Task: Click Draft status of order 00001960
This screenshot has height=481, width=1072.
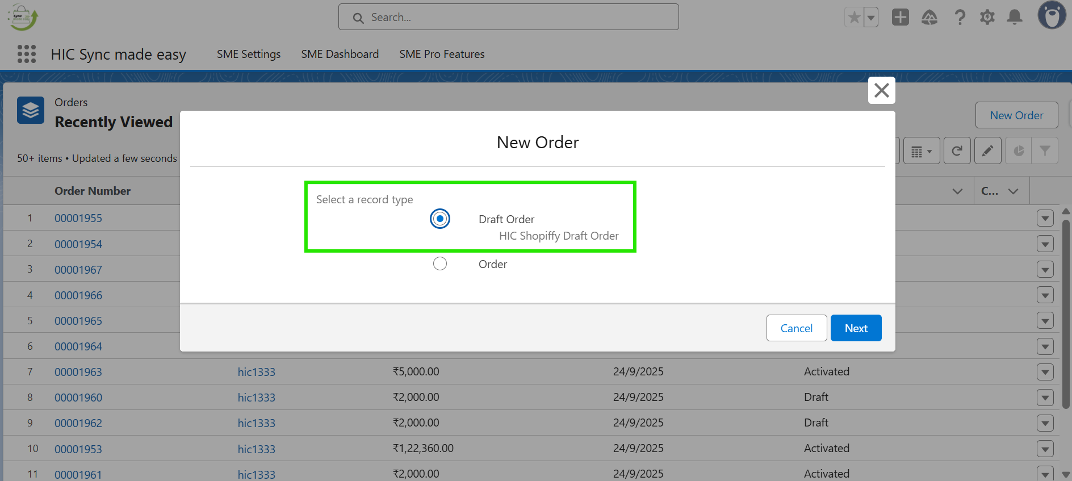Action: coord(816,397)
